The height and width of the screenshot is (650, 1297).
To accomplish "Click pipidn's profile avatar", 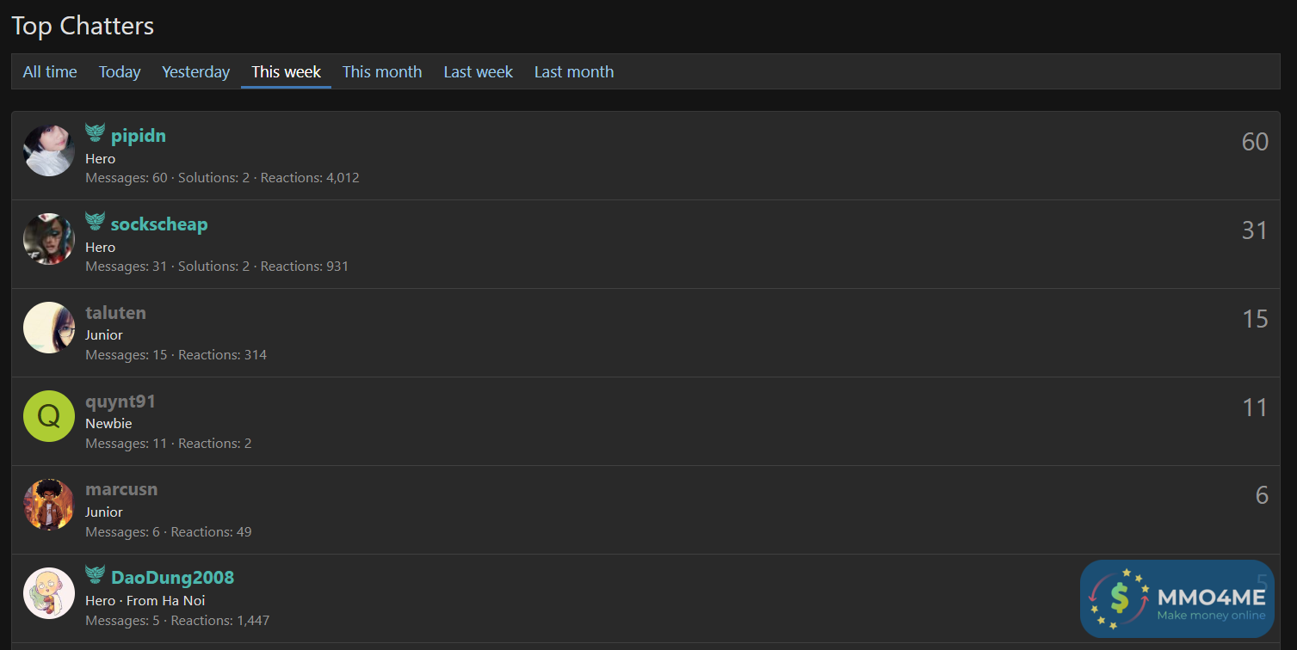I will (x=49, y=150).
